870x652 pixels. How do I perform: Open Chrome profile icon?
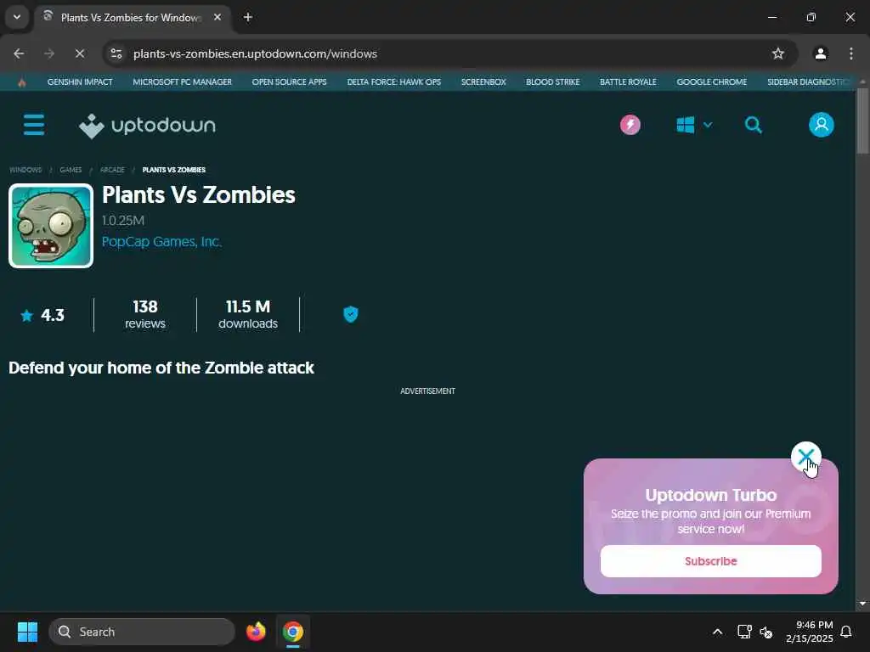[820, 53]
